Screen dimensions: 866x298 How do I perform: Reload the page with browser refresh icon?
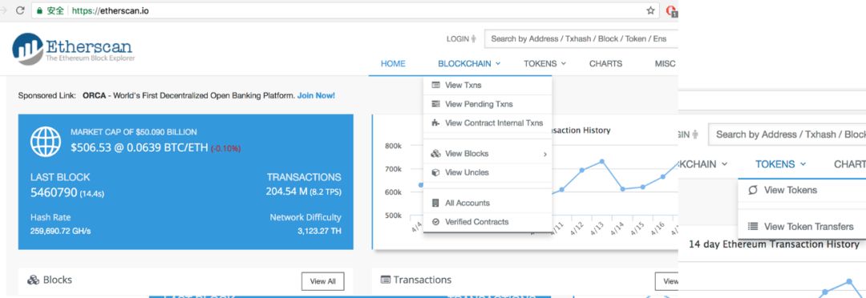[20, 10]
